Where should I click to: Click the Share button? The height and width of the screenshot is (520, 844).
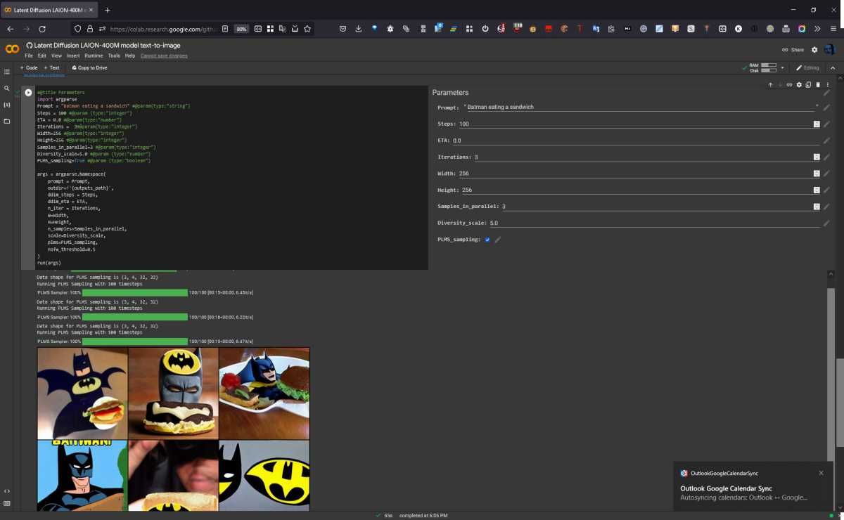[x=793, y=50]
